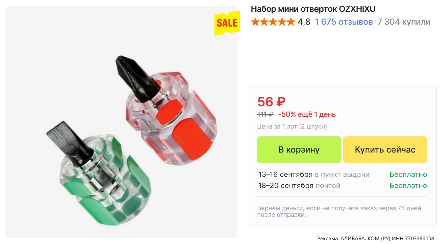Click the 7 304 купили text

(x=404, y=22)
